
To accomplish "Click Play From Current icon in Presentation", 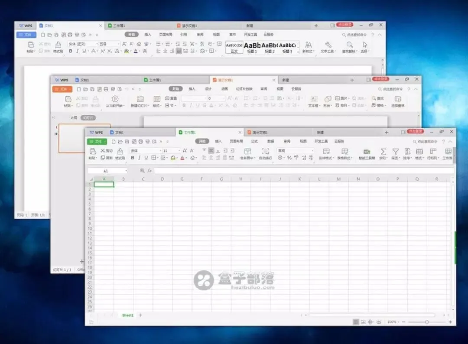I will click(115, 99).
